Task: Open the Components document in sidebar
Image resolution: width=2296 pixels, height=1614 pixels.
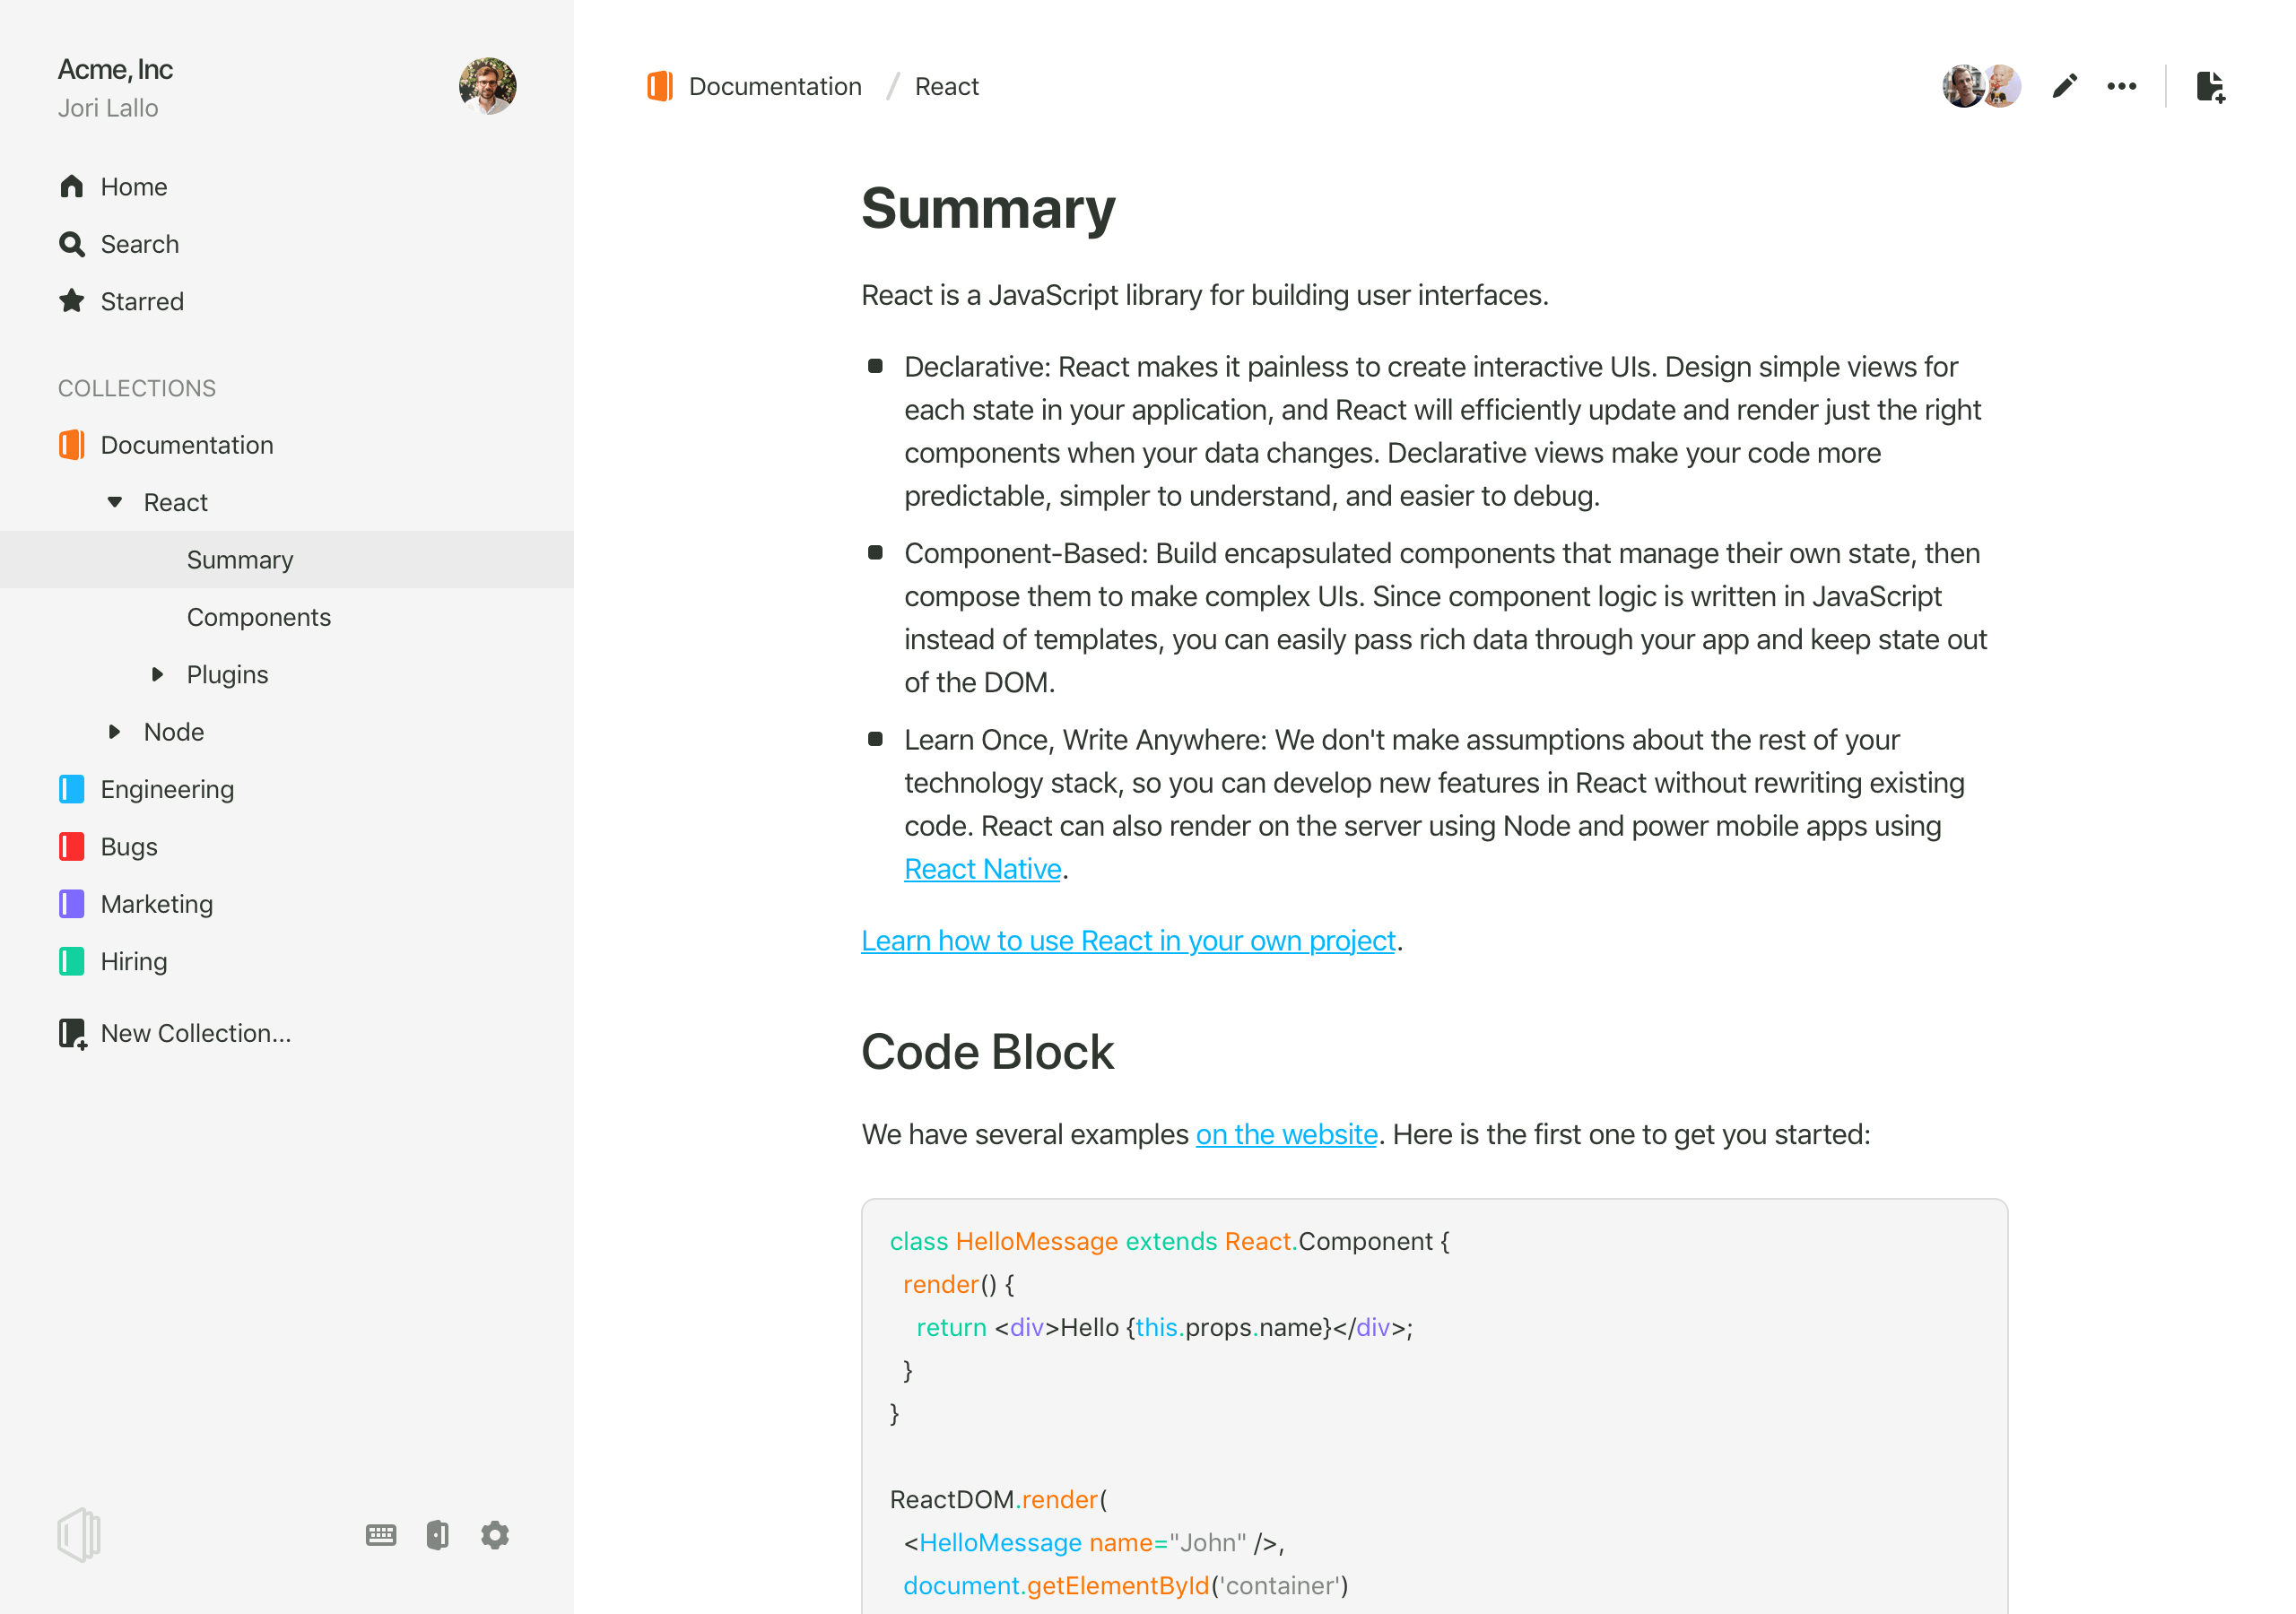Action: click(258, 617)
